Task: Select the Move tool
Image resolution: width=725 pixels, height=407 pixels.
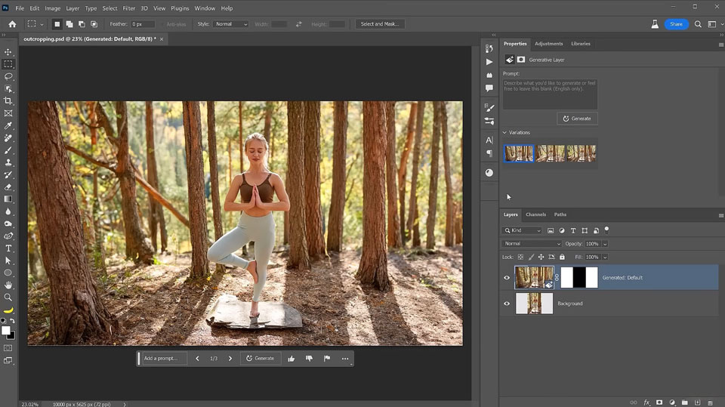Action: pos(8,52)
